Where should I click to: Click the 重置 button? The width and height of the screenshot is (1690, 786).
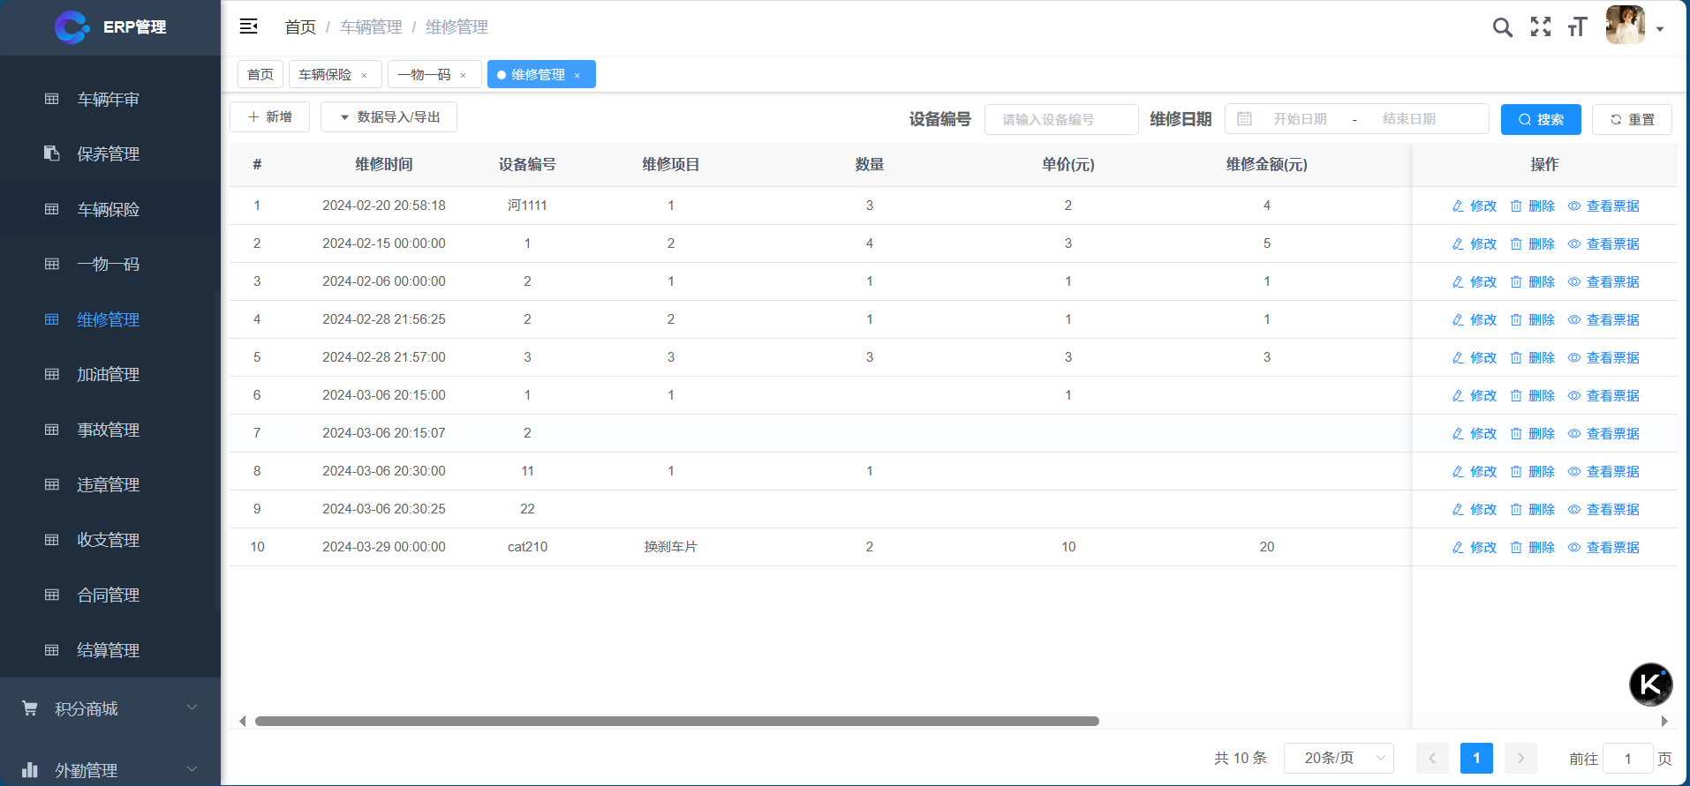click(x=1632, y=119)
